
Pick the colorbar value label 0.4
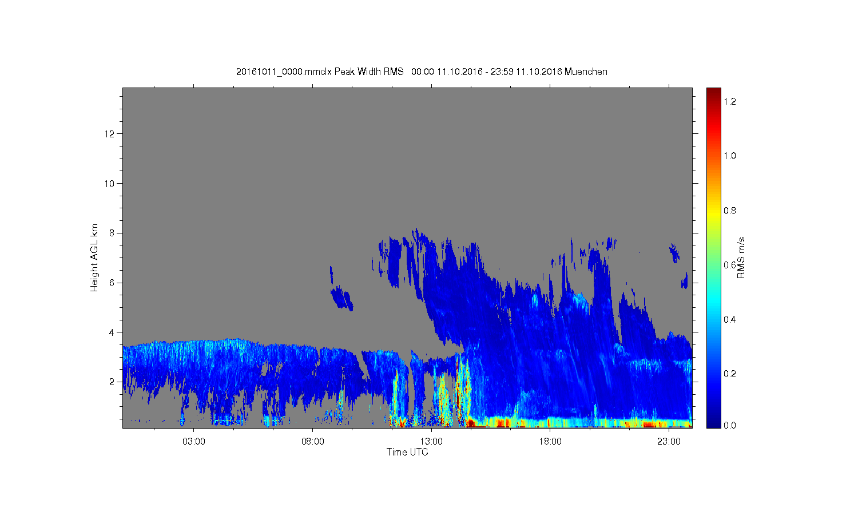pos(730,319)
